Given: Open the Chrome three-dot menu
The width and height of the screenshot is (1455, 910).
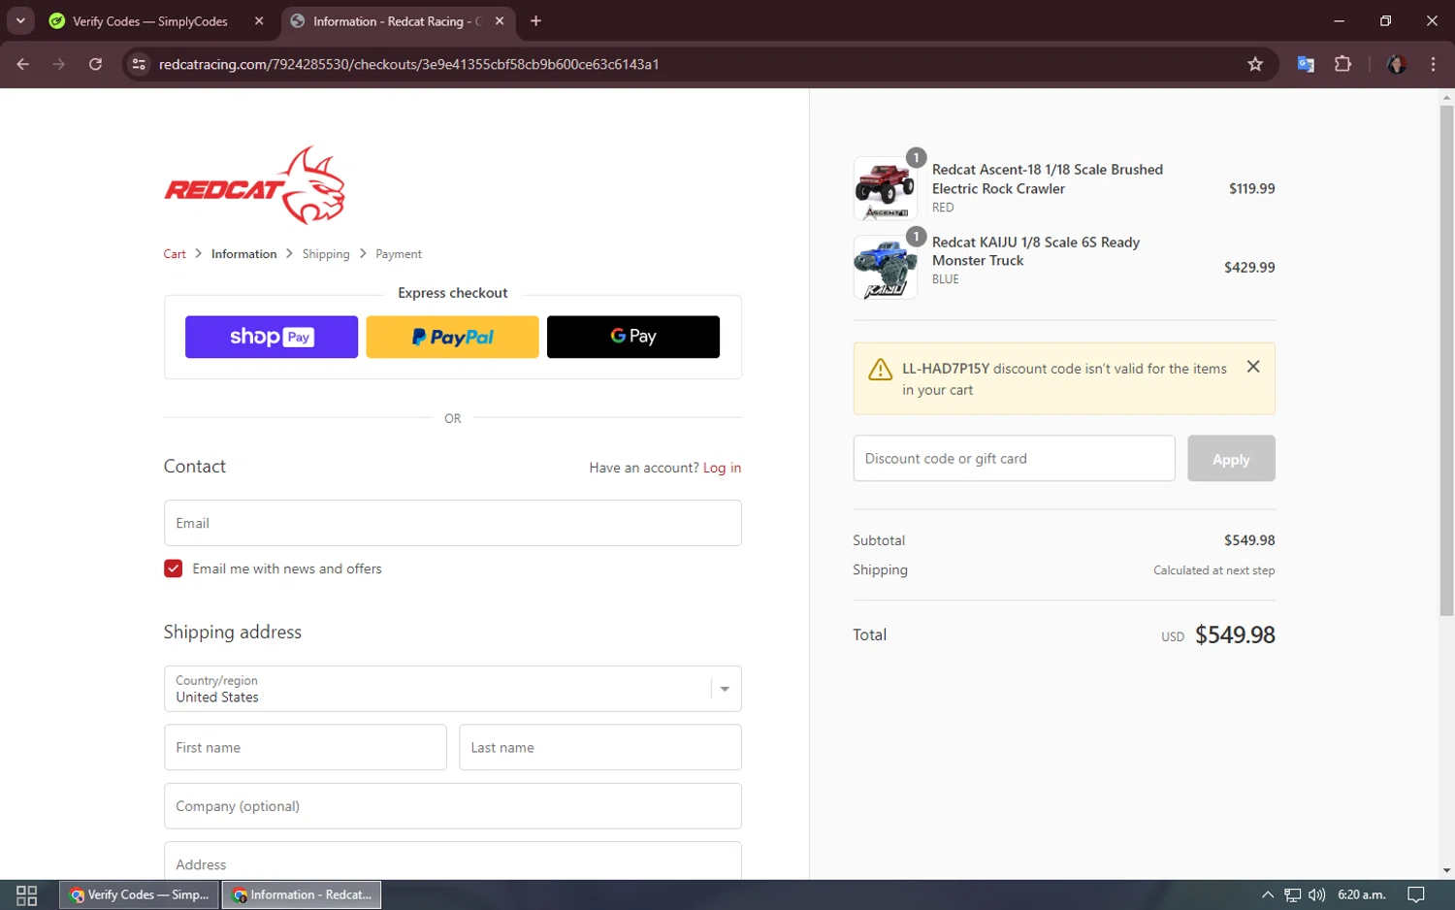Looking at the screenshot, I should tap(1433, 64).
